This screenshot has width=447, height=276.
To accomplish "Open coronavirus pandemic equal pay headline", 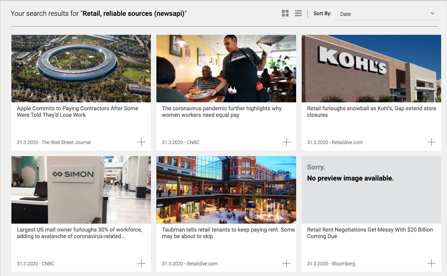I will [222, 112].
